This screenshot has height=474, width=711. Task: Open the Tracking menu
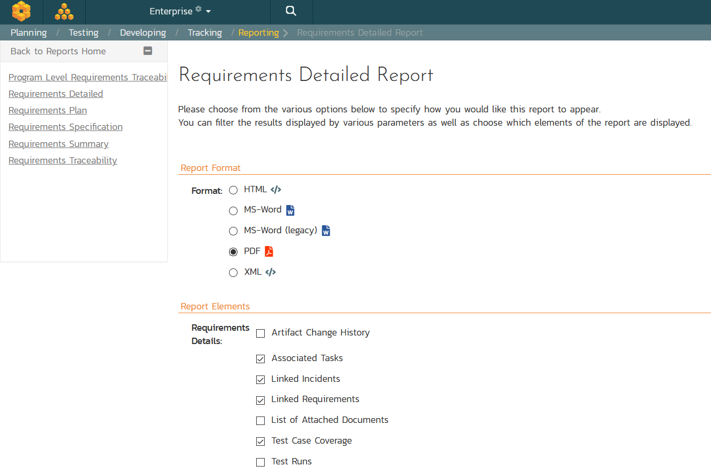(x=205, y=32)
